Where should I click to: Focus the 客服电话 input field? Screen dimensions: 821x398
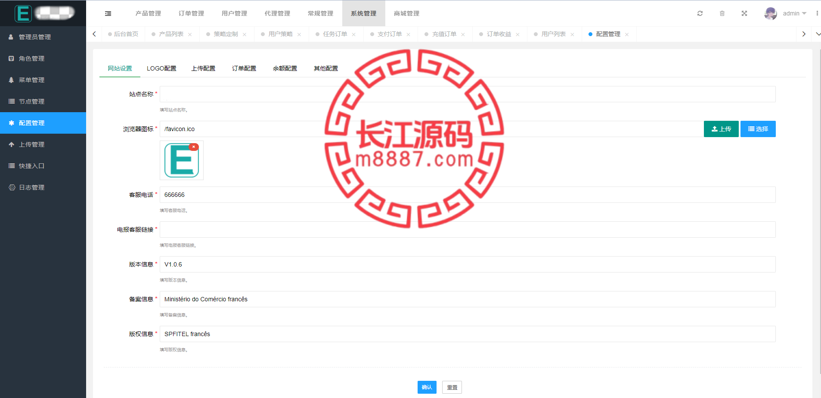pyautogui.click(x=468, y=195)
